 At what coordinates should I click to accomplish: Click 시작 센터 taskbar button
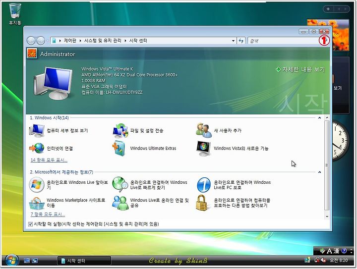(84, 261)
